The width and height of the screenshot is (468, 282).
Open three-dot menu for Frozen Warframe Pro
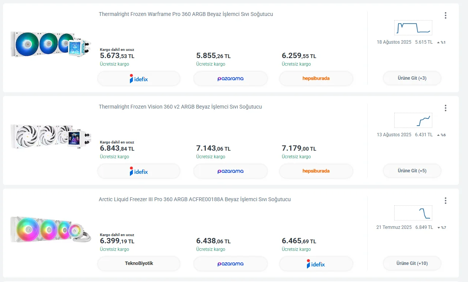click(x=446, y=16)
